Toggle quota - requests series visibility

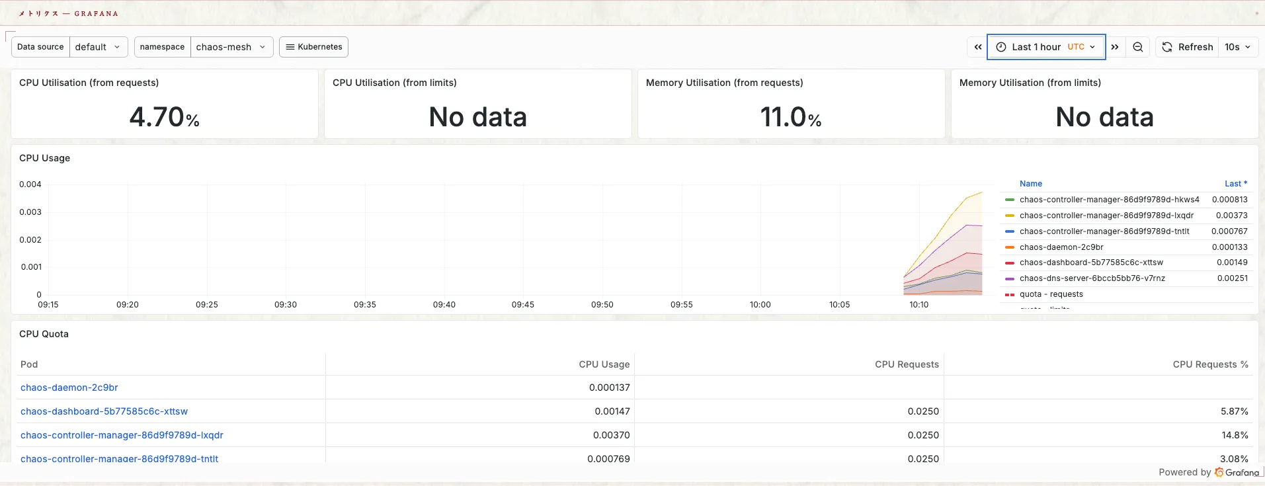point(1051,294)
